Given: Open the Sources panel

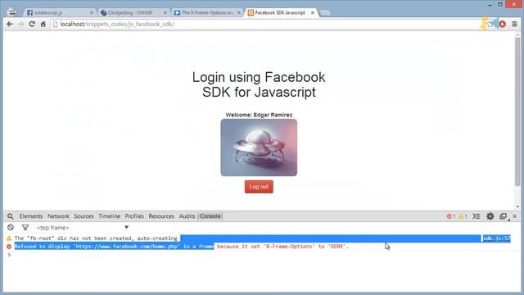Looking at the screenshot, I should [84, 216].
